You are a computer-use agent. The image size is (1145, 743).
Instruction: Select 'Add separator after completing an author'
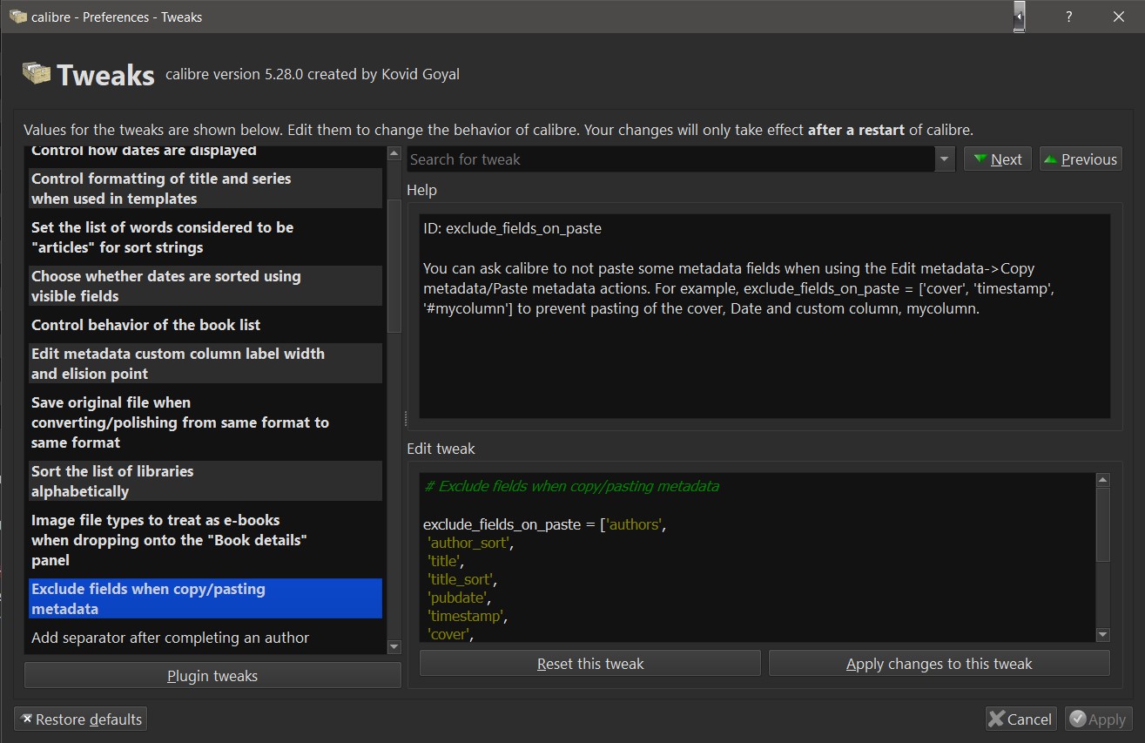click(x=171, y=638)
